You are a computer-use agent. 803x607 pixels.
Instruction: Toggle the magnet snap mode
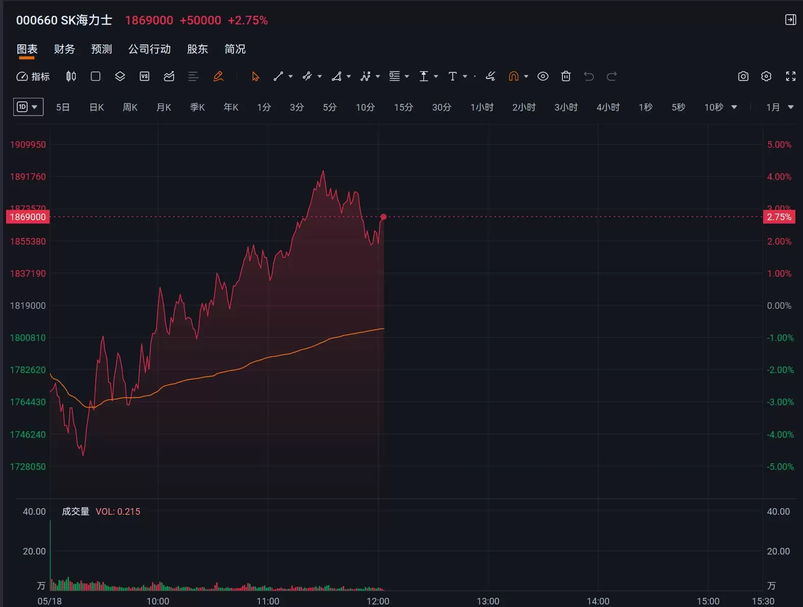513,76
